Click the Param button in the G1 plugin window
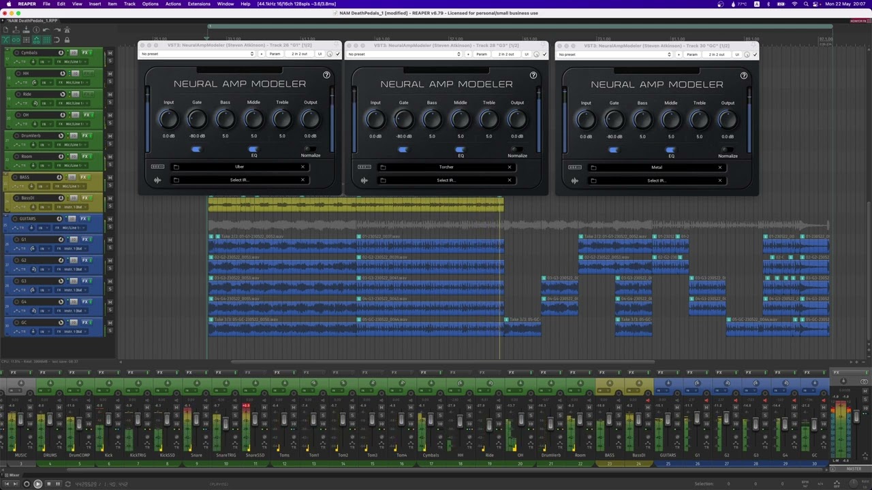The image size is (872, 490). pyautogui.click(x=275, y=54)
